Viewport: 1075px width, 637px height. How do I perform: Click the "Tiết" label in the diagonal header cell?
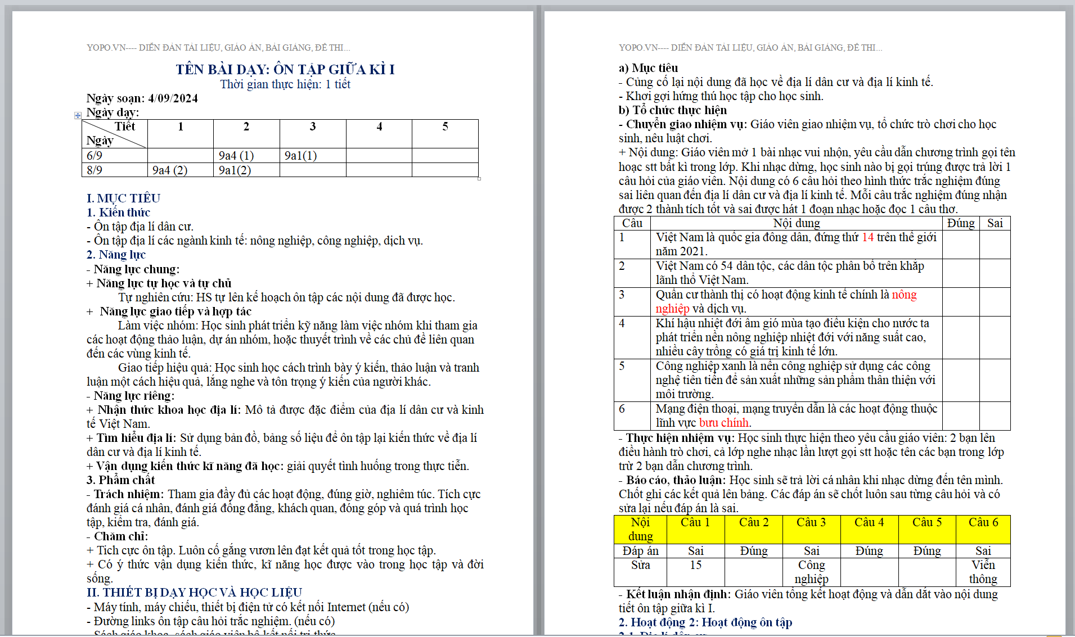[x=125, y=127]
